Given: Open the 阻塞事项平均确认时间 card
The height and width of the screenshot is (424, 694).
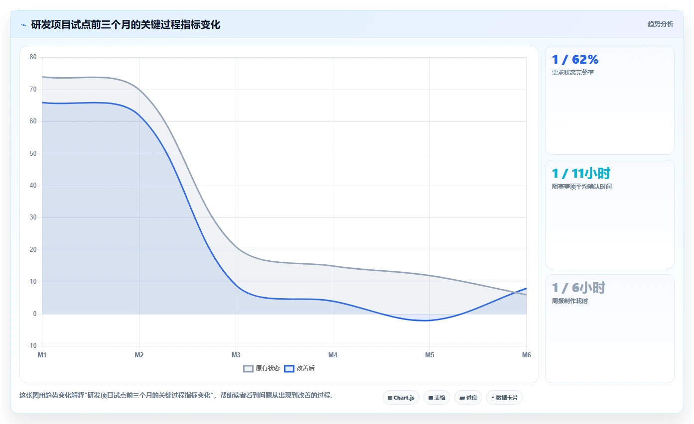Looking at the screenshot, I should (610, 214).
